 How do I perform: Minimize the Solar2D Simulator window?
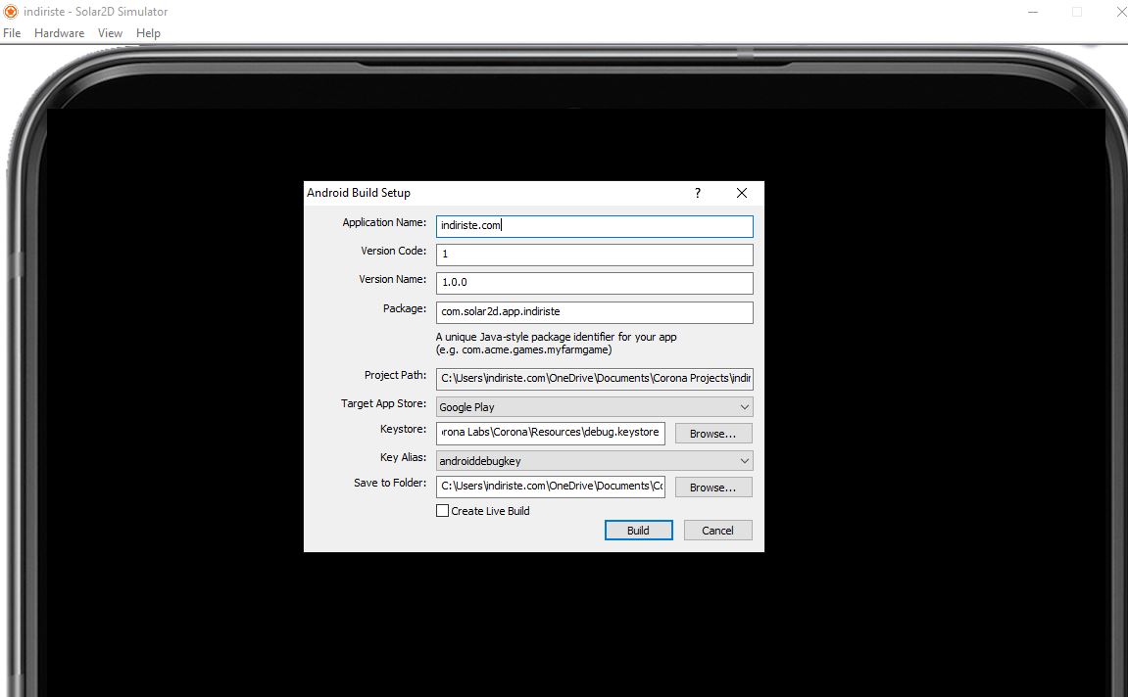[x=1033, y=12]
